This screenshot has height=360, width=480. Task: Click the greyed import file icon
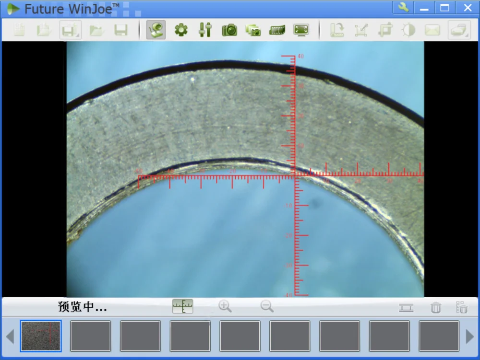44,30
